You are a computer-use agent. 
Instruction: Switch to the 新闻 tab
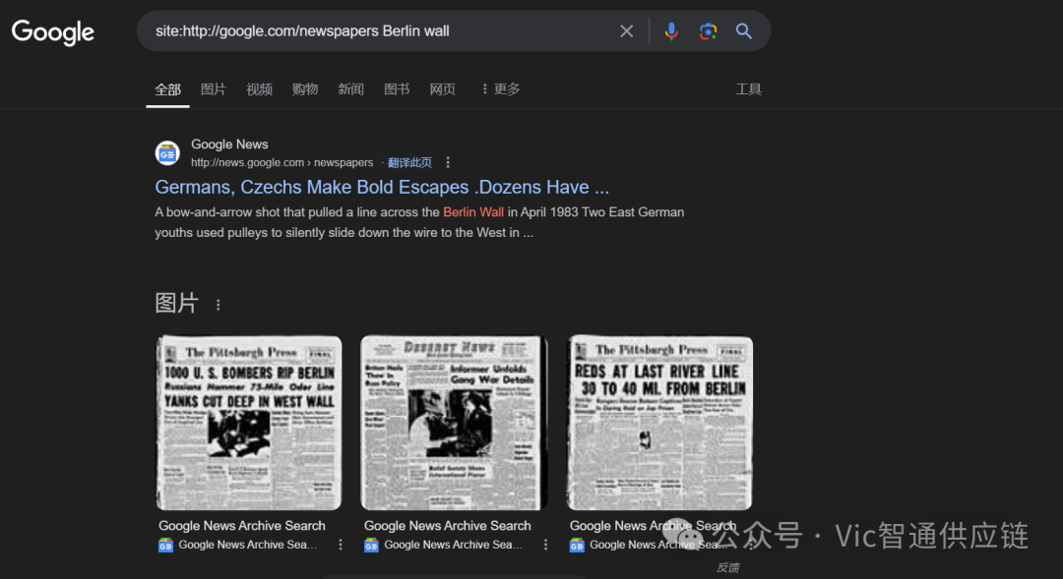pos(350,89)
